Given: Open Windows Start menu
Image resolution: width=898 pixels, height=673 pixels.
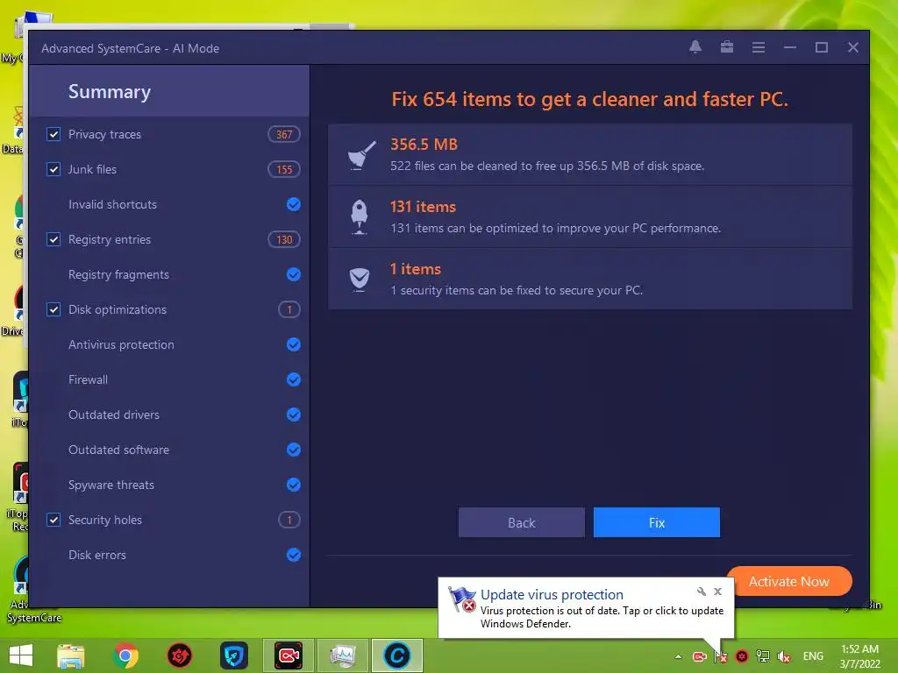Looking at the screenshot, I should coord(21,655).
